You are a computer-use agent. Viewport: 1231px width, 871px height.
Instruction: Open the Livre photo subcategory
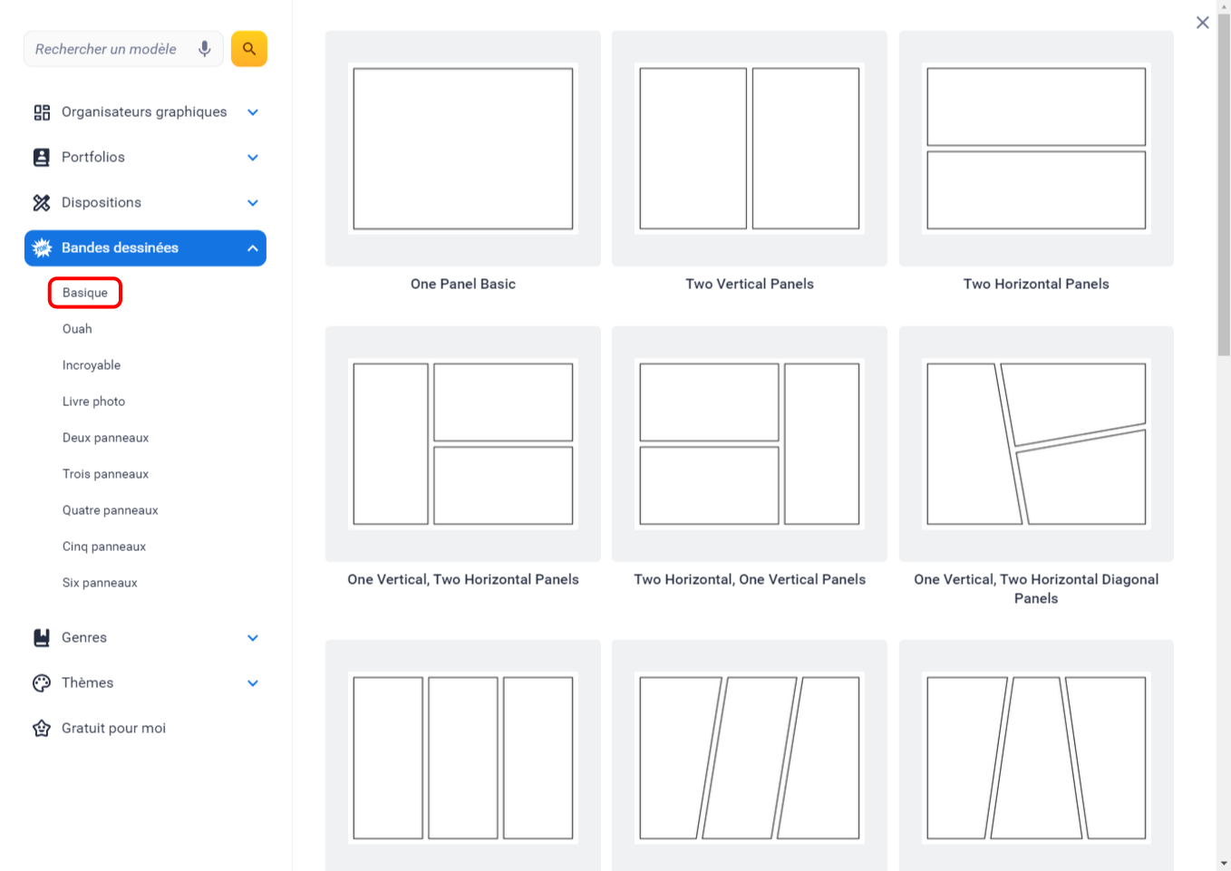(93, 402)
